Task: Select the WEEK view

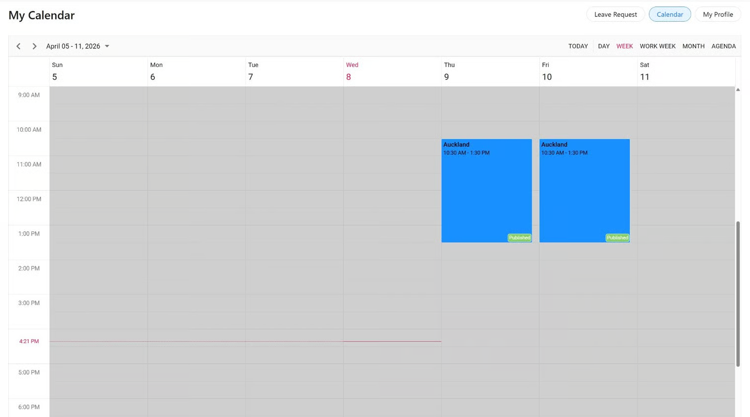Action: click(x=624, y=46)
